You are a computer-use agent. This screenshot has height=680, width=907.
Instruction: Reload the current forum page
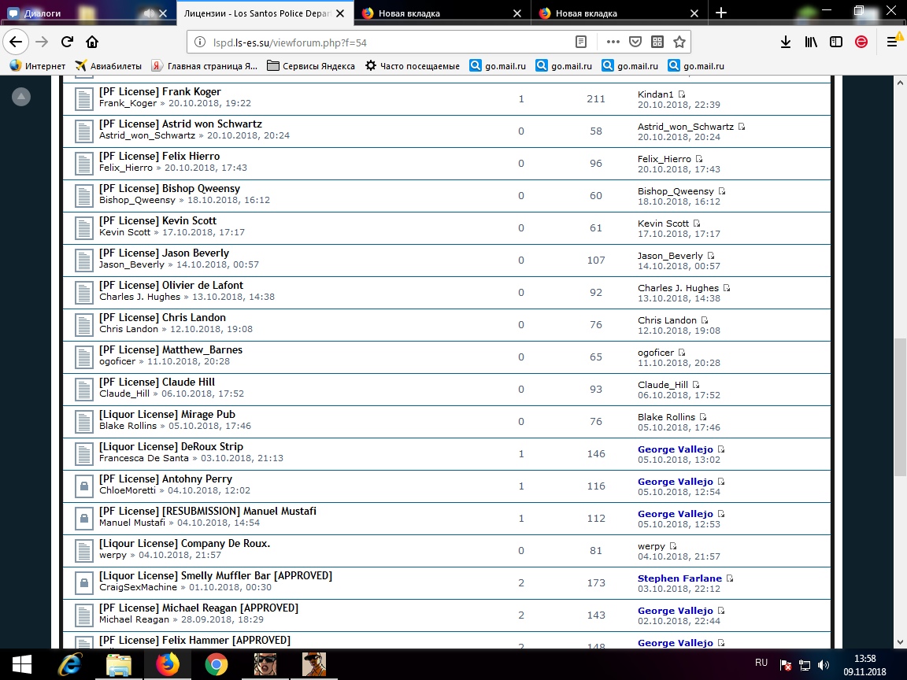(x=67, y=42)
